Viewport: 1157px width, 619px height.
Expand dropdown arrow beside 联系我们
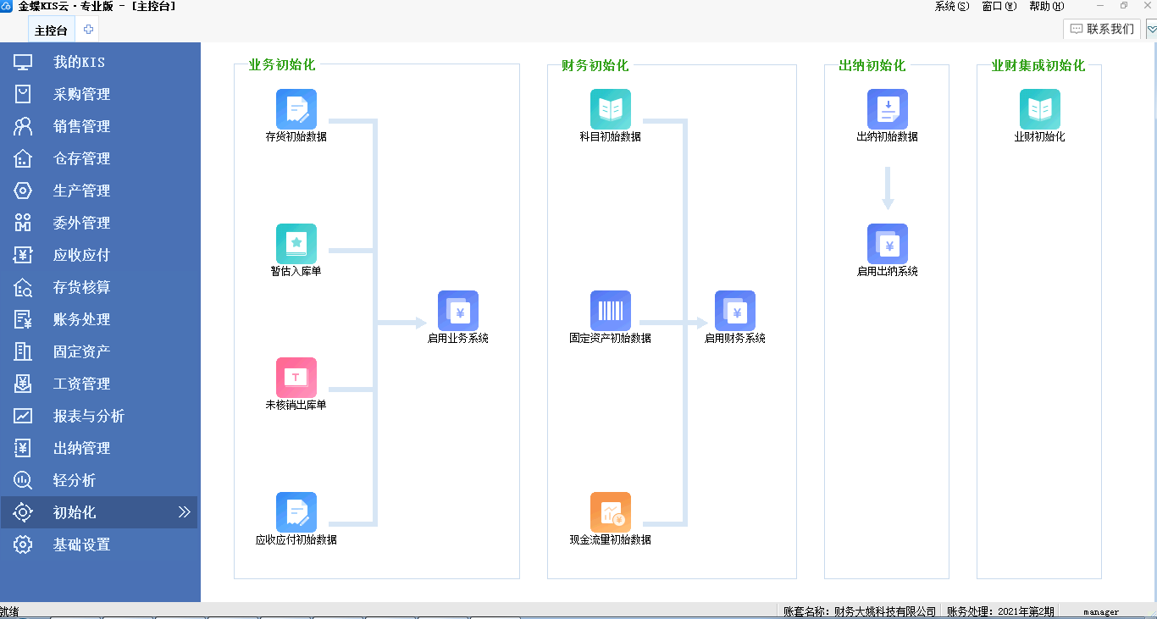click(1151, 29)
